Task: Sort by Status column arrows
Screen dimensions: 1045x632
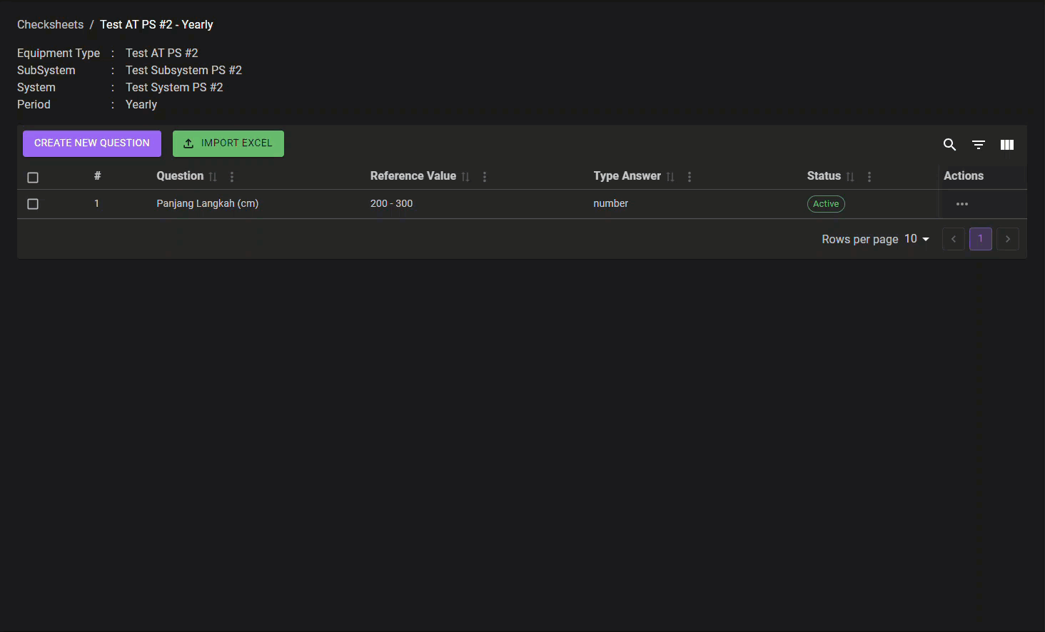Action: 850,177
